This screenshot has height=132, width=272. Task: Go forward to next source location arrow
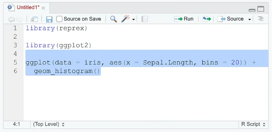click(x=19, y=19)
